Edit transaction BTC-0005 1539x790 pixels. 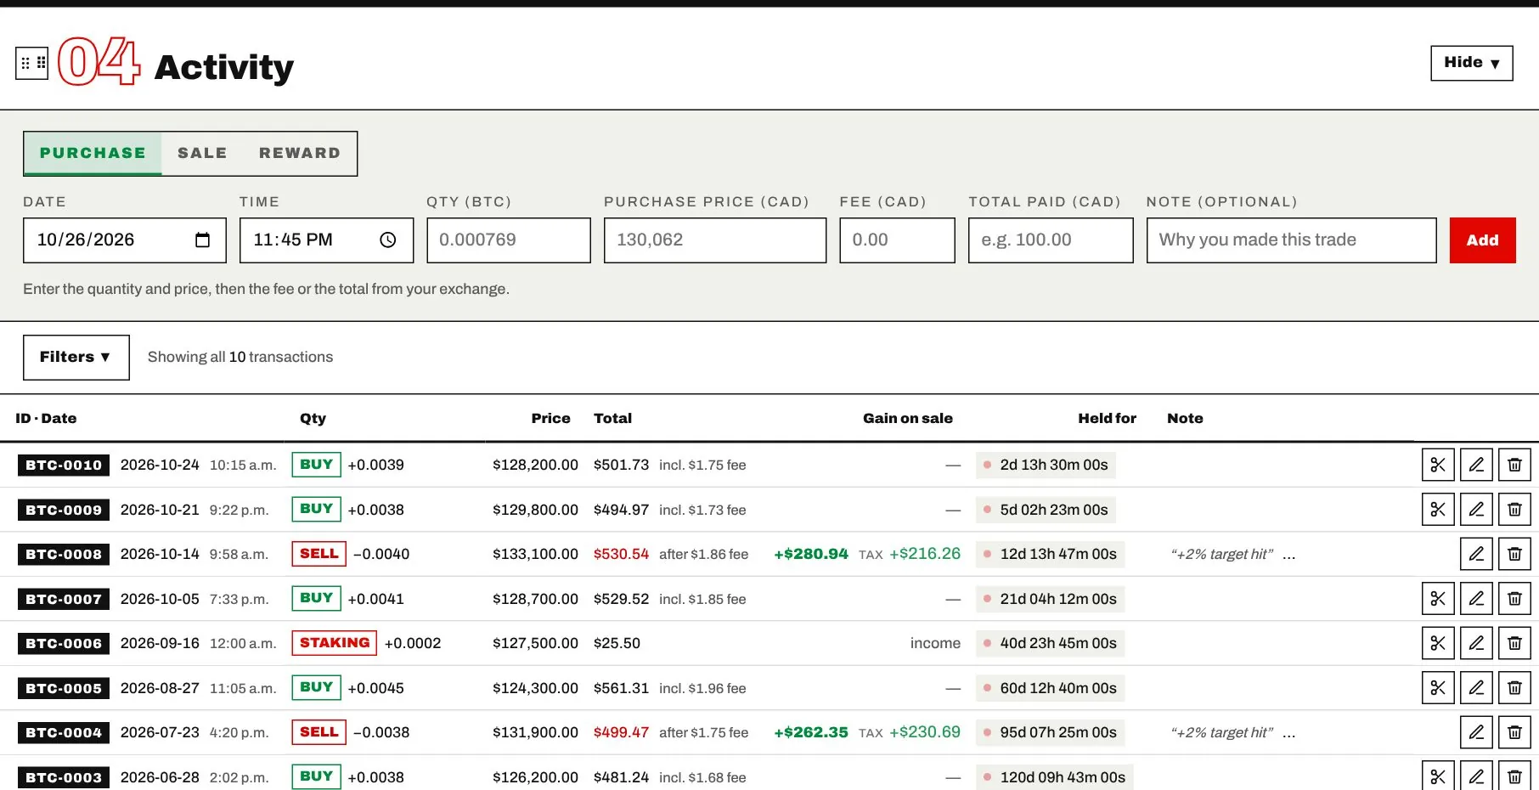pyautogui.click(x=1476, y=688)
